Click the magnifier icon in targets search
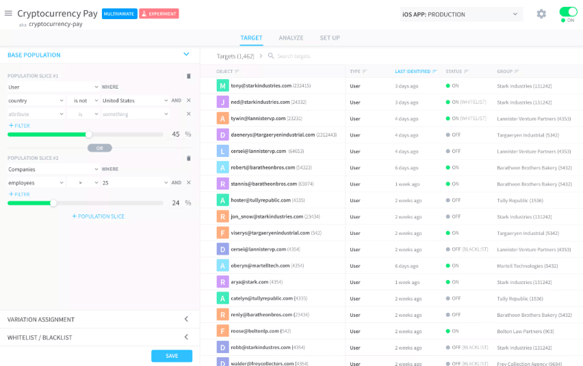583x366 pixels. (271, 56)
